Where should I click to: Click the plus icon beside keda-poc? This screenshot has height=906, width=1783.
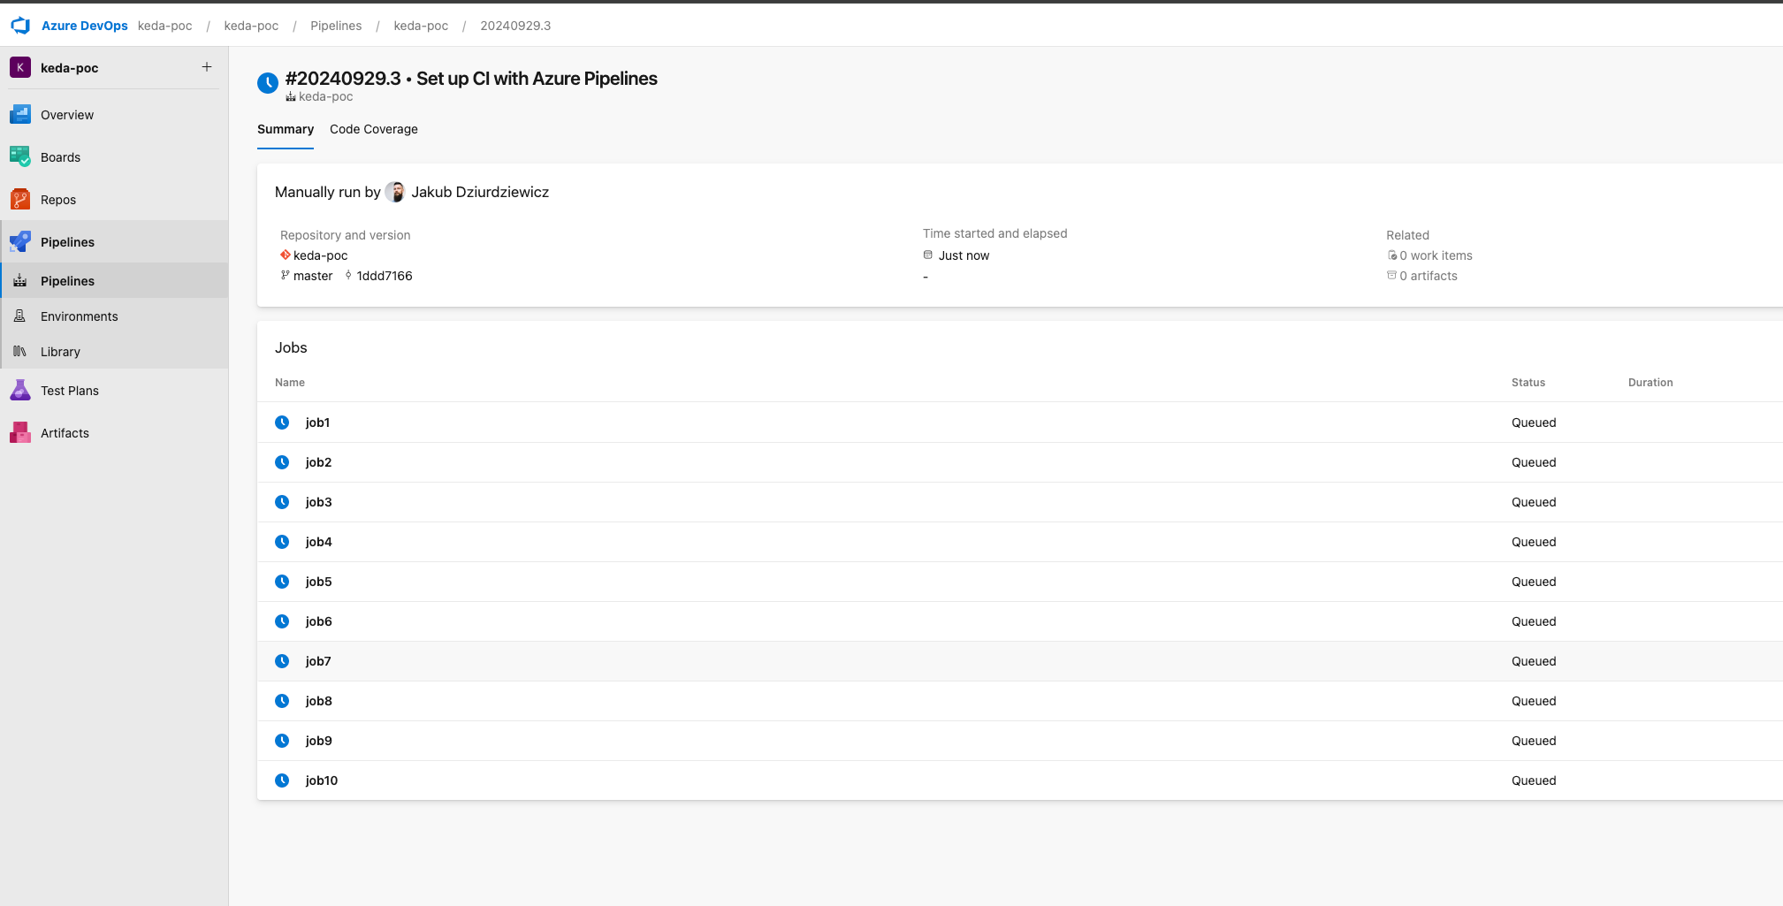pos(207,67)
